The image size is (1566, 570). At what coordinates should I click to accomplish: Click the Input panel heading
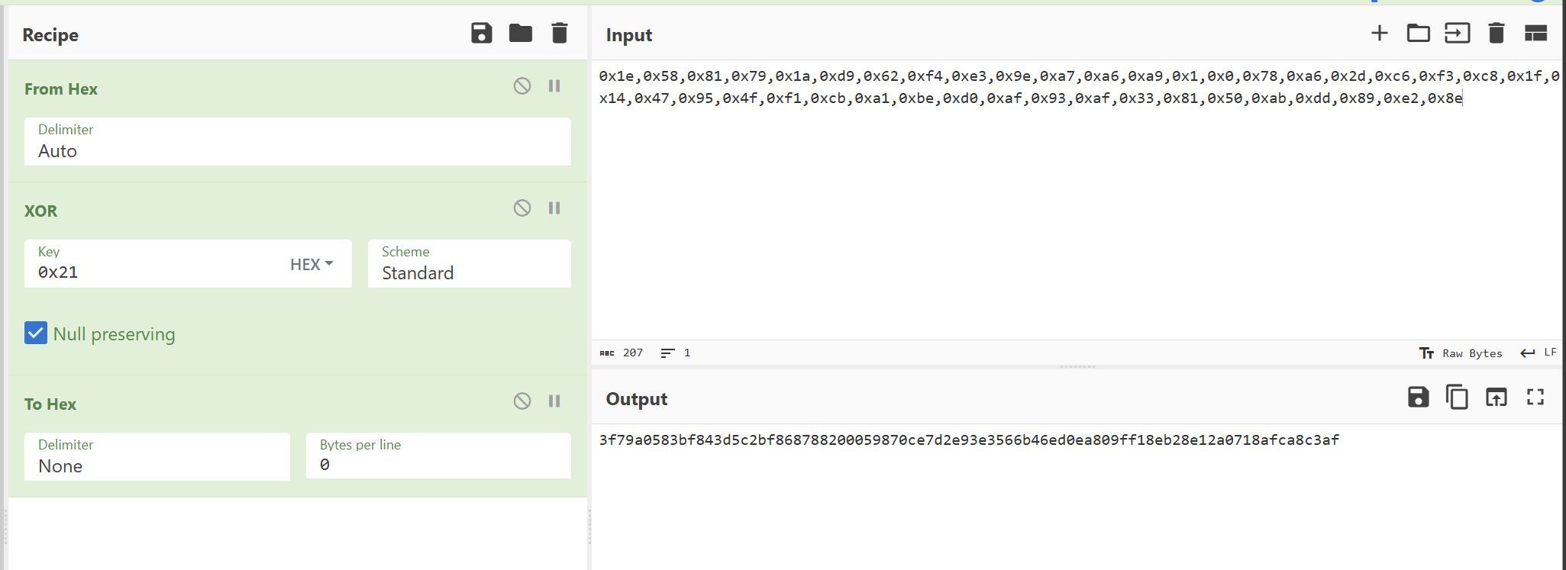point(629,35)
